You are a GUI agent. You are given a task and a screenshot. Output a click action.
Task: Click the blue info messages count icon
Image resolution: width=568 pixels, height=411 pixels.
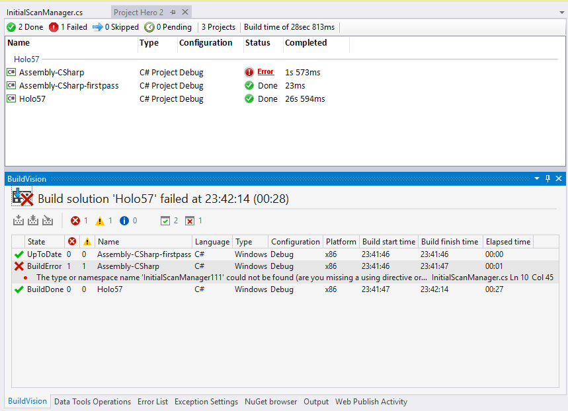point(124,221)
